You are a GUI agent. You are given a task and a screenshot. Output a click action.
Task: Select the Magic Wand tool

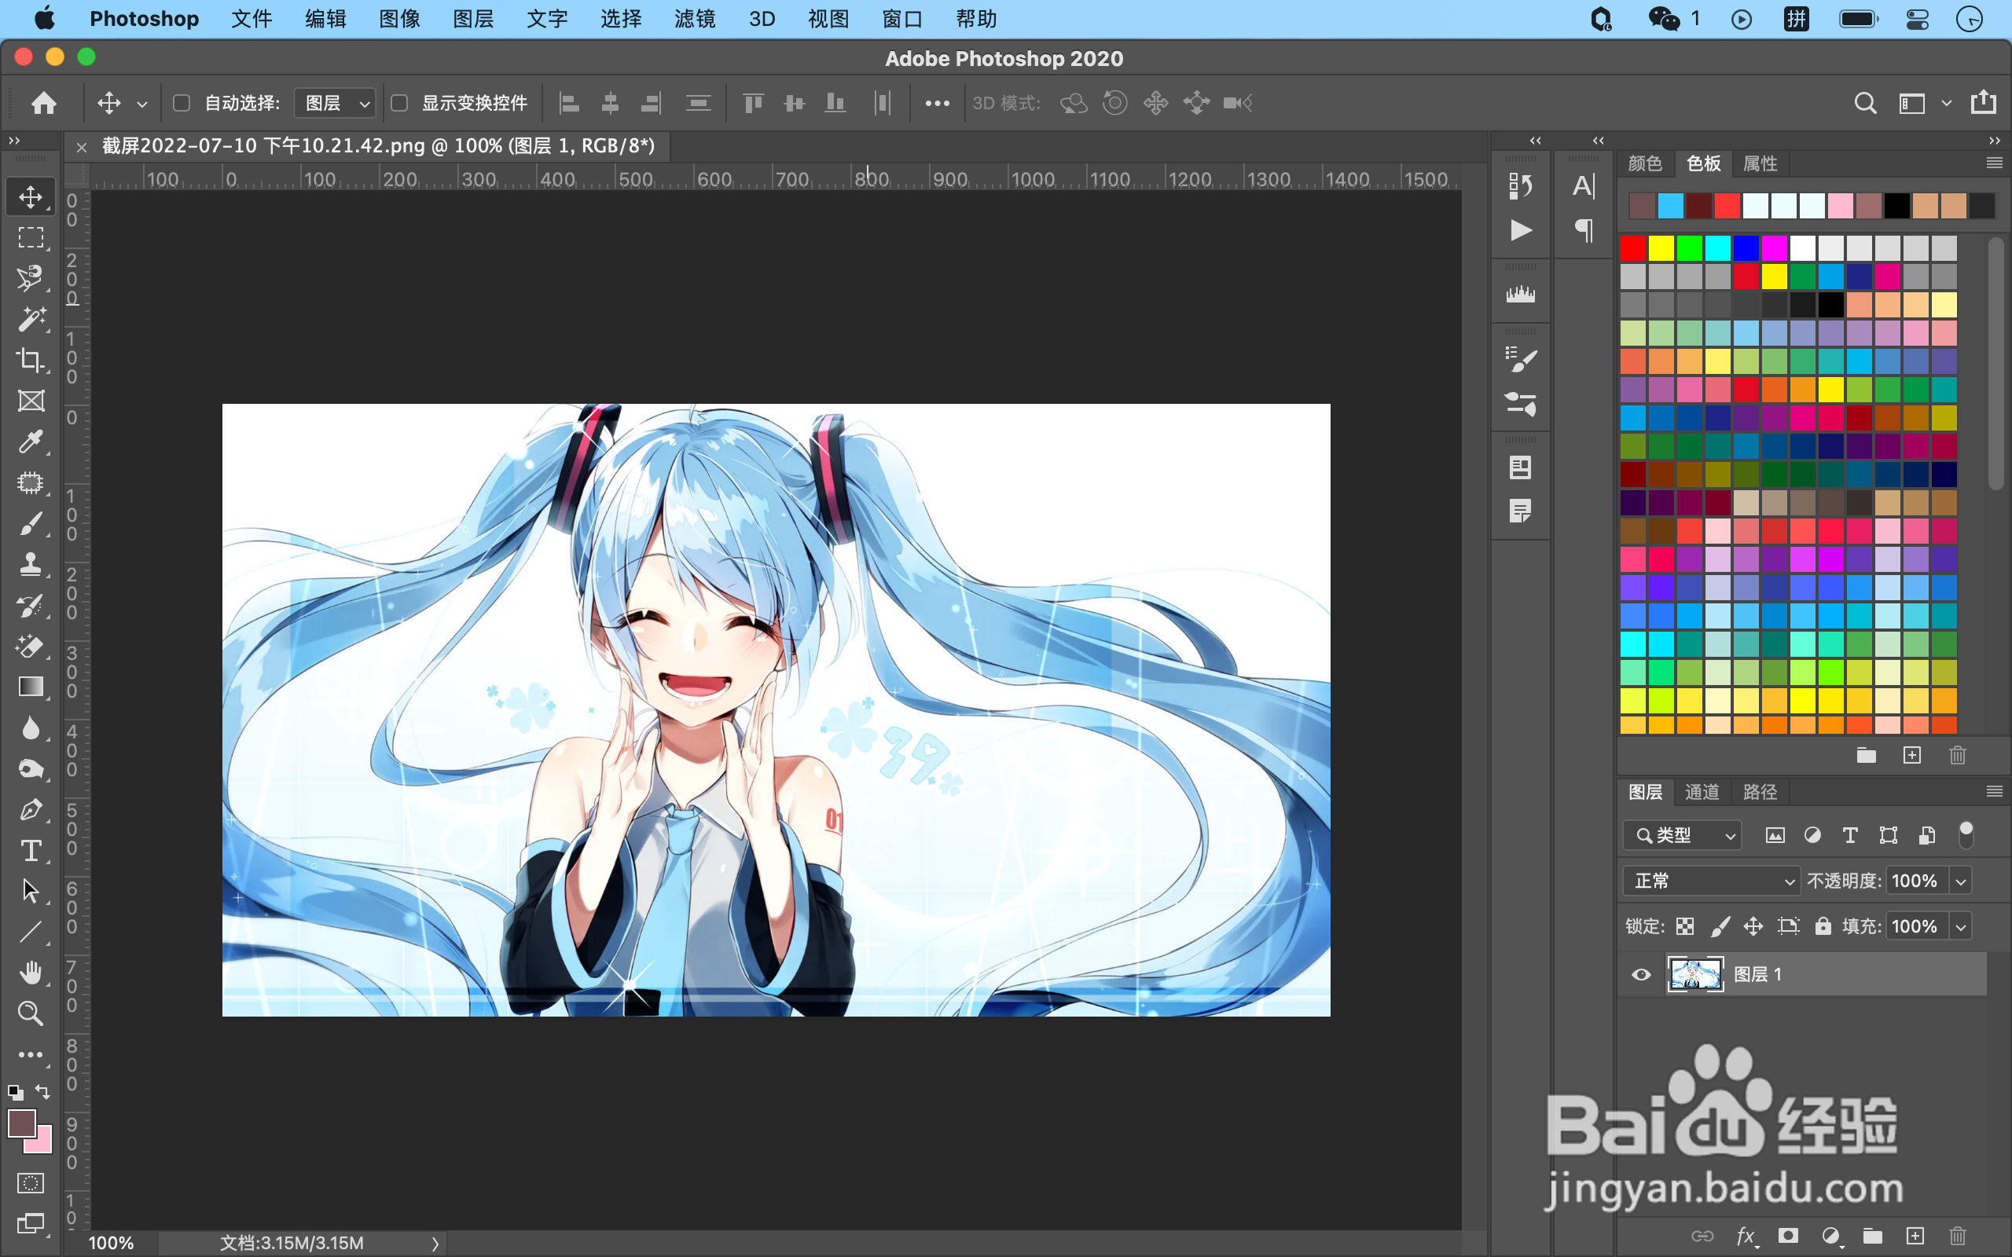(x=31, y=319)
